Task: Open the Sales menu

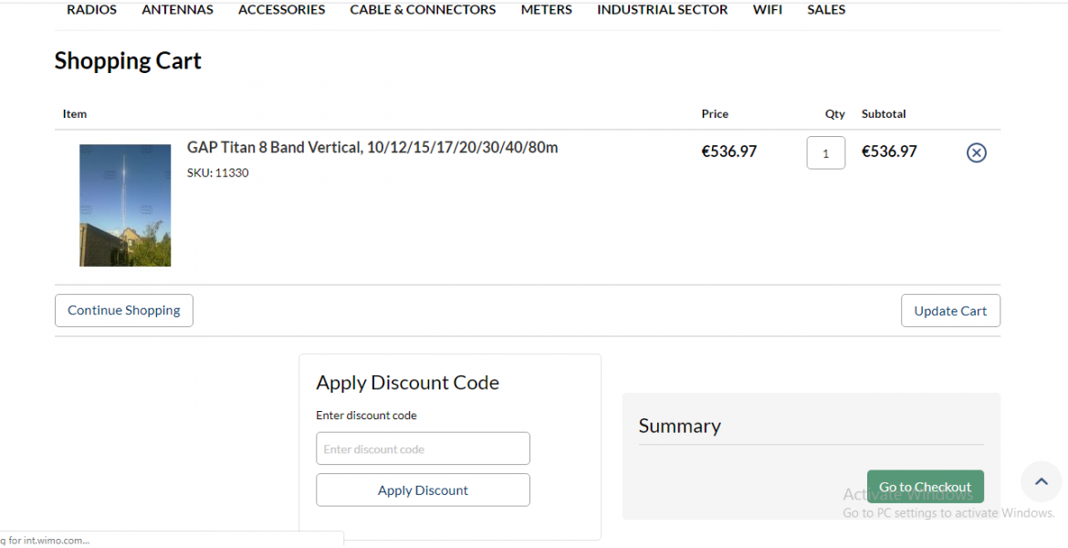Action: 826,10
